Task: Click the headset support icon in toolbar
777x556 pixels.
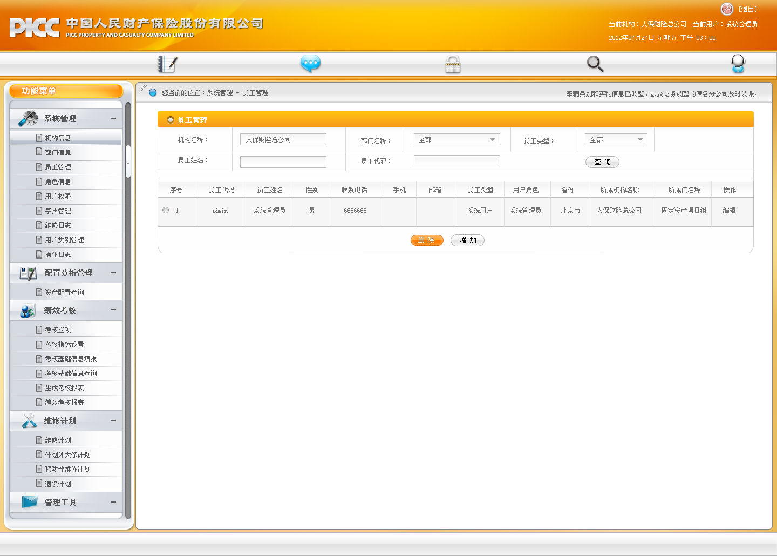Action: pyautogui.click(x=738, y=64)
